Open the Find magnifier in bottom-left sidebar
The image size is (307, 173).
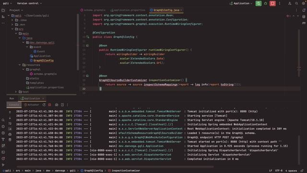pyautogui.click(x=3, y=120)
